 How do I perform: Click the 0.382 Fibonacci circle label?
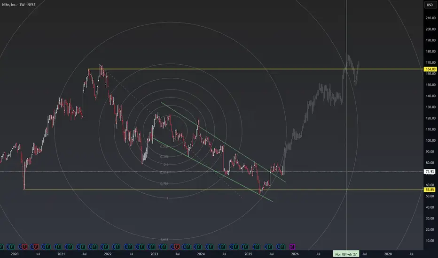click(164, 157)
